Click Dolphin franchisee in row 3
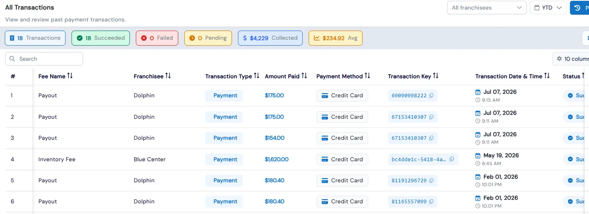The height and width of the screenshot is (214, 589). pyautogui.click(x=144, y=138)
